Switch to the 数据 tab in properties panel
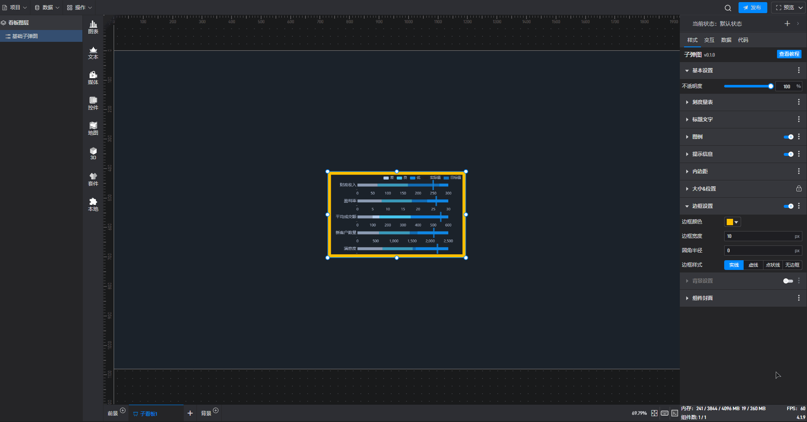 726,40
